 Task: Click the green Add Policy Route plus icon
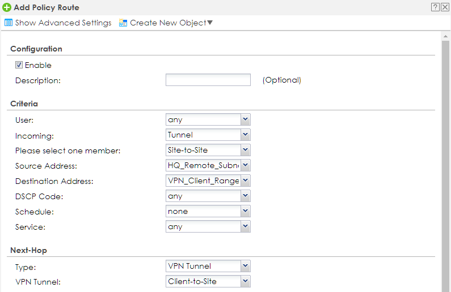[x=7, y=7]
